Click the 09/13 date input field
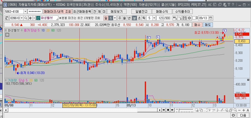 click(x=203, y=18)
